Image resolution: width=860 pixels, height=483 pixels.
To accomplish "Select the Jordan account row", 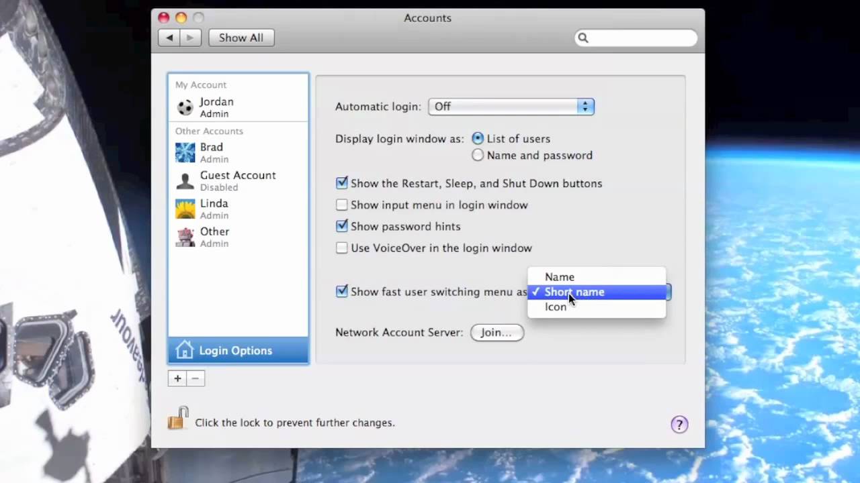I will point(239,107).
